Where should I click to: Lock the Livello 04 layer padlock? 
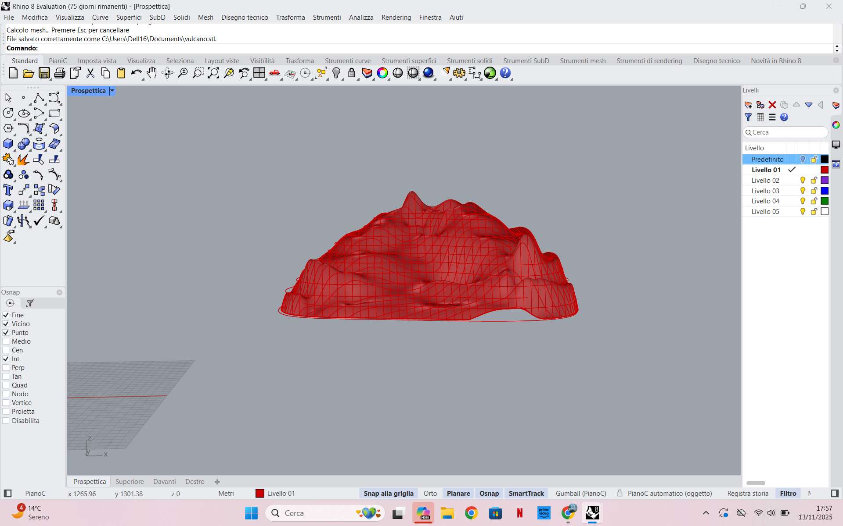[814, 201]
